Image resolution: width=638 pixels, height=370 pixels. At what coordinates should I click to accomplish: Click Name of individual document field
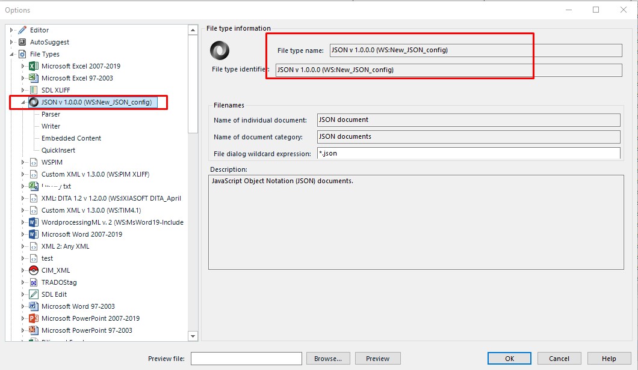pyautogui.click(x=469, y=120)
